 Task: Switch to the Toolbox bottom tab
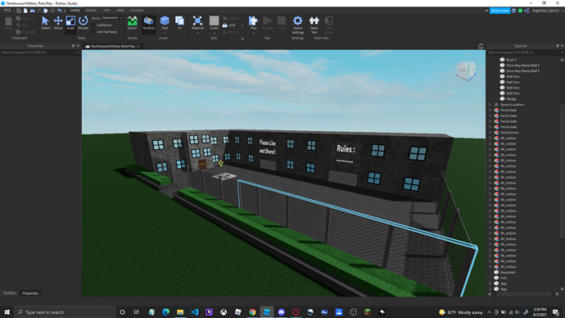pos(9,293)
